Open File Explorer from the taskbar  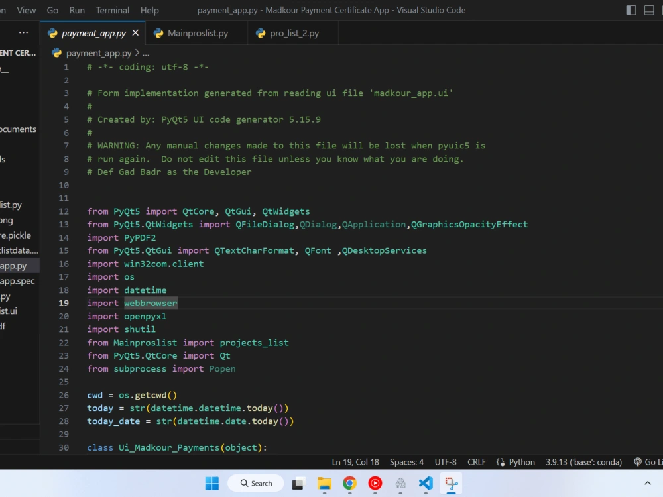coord(324,483)
